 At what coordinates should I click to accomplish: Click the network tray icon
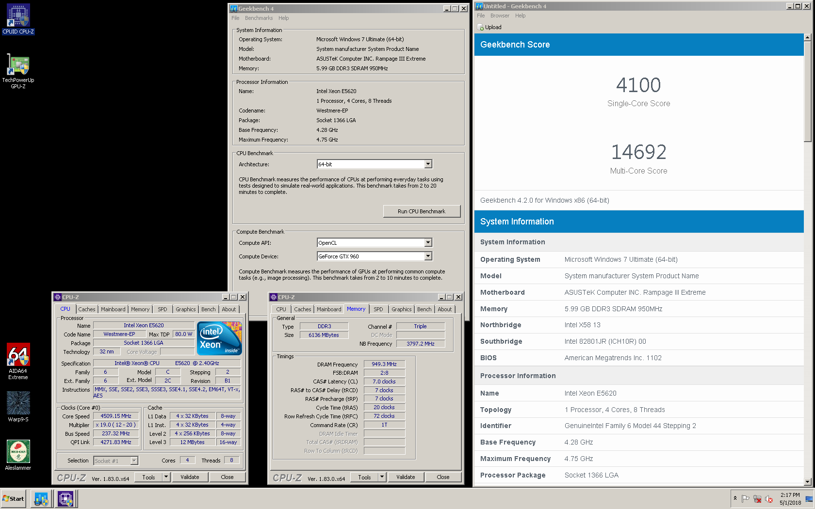point(757,499)
